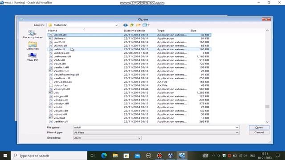Sort by Type column header
This screenshot has height=160, width=285.
click(161, 31)
